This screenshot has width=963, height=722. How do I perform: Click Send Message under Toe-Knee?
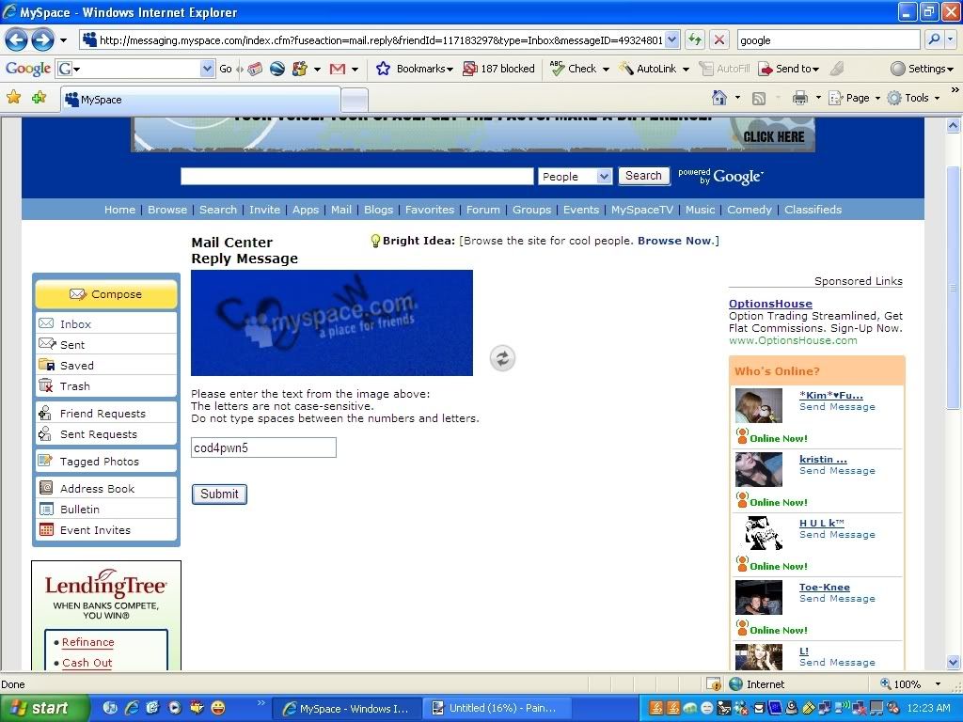click(x=837, y=599)
